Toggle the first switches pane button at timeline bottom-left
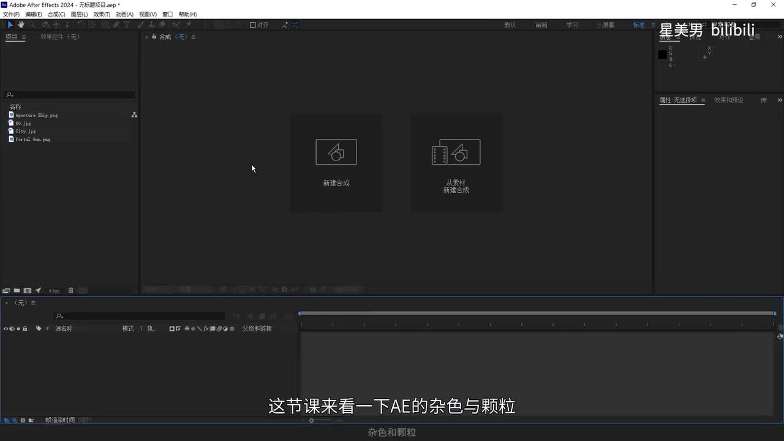The height and width of the screenshot is (441, 784). [6, 420]
